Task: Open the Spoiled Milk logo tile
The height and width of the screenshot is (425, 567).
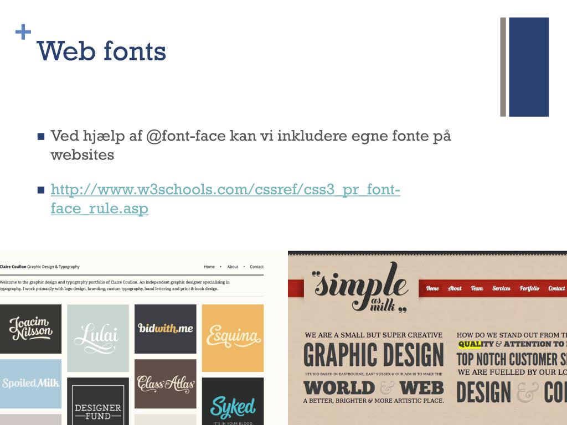Action: (31, 383)
